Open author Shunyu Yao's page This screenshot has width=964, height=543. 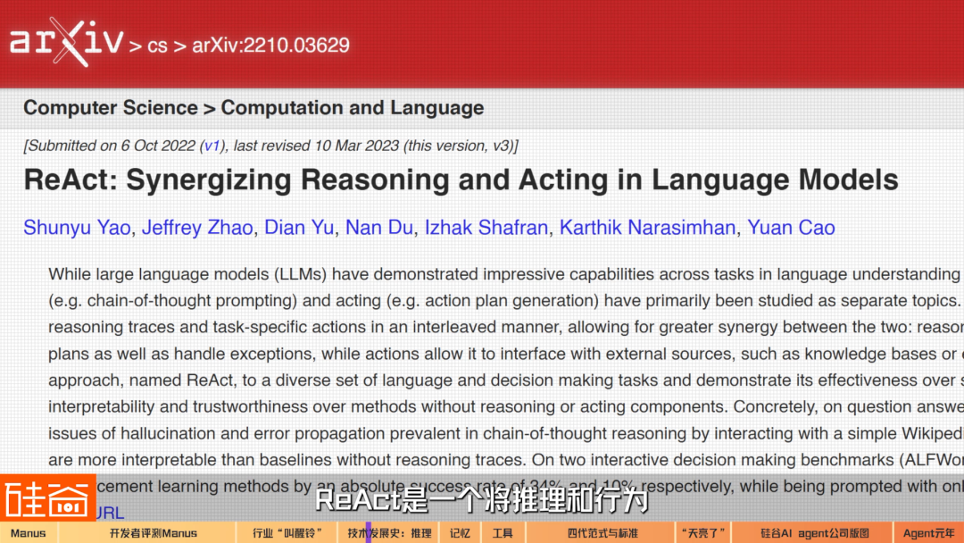77,228
